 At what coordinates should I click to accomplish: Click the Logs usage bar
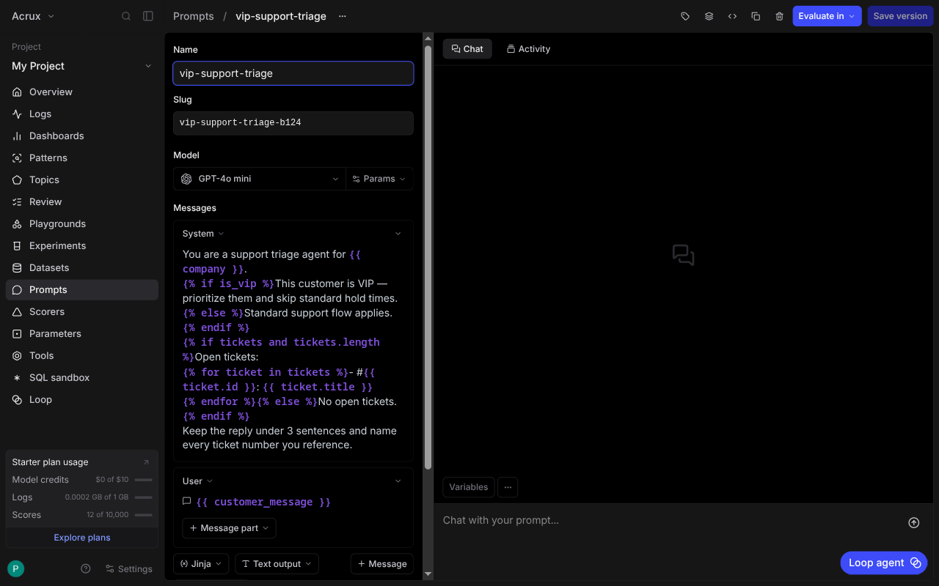pos(143,497)
